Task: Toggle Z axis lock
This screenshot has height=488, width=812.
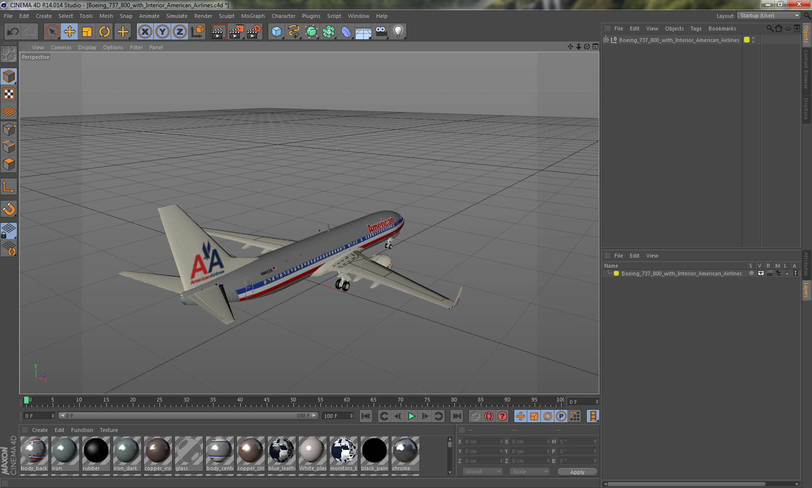Action: (180, 32)
